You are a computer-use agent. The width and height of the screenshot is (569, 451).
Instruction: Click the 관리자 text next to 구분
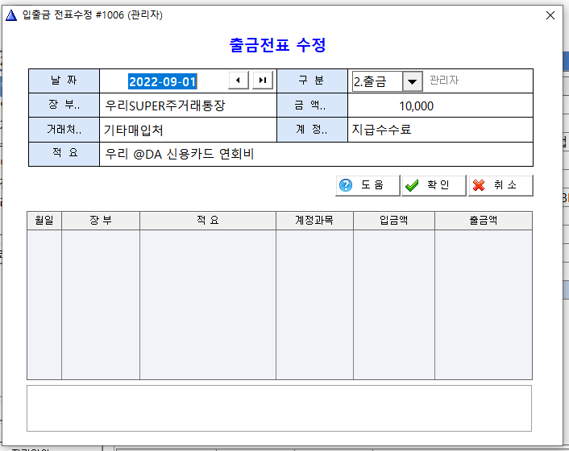444,80
